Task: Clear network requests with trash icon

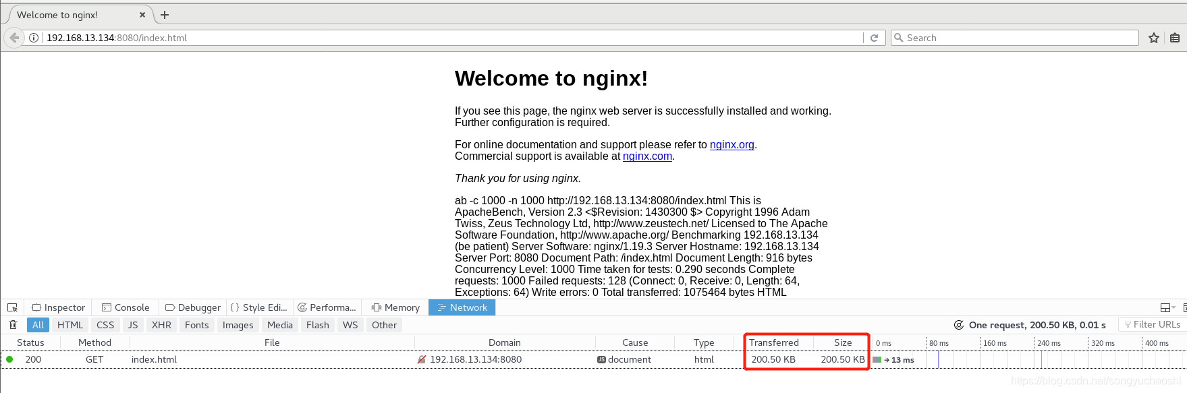Action: [x=13, y=325]
